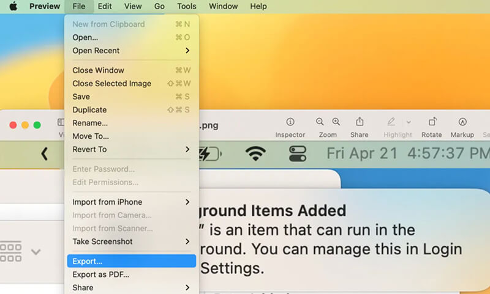Image resolution: width=490 pixels, height=294 pixels.
Task: Open the Window menu
Action: pyautogui.click(x=223, y=6)
